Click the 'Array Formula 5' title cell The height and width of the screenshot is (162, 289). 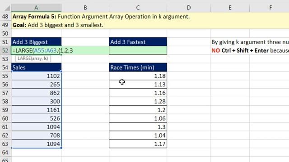tap(101, 17)
